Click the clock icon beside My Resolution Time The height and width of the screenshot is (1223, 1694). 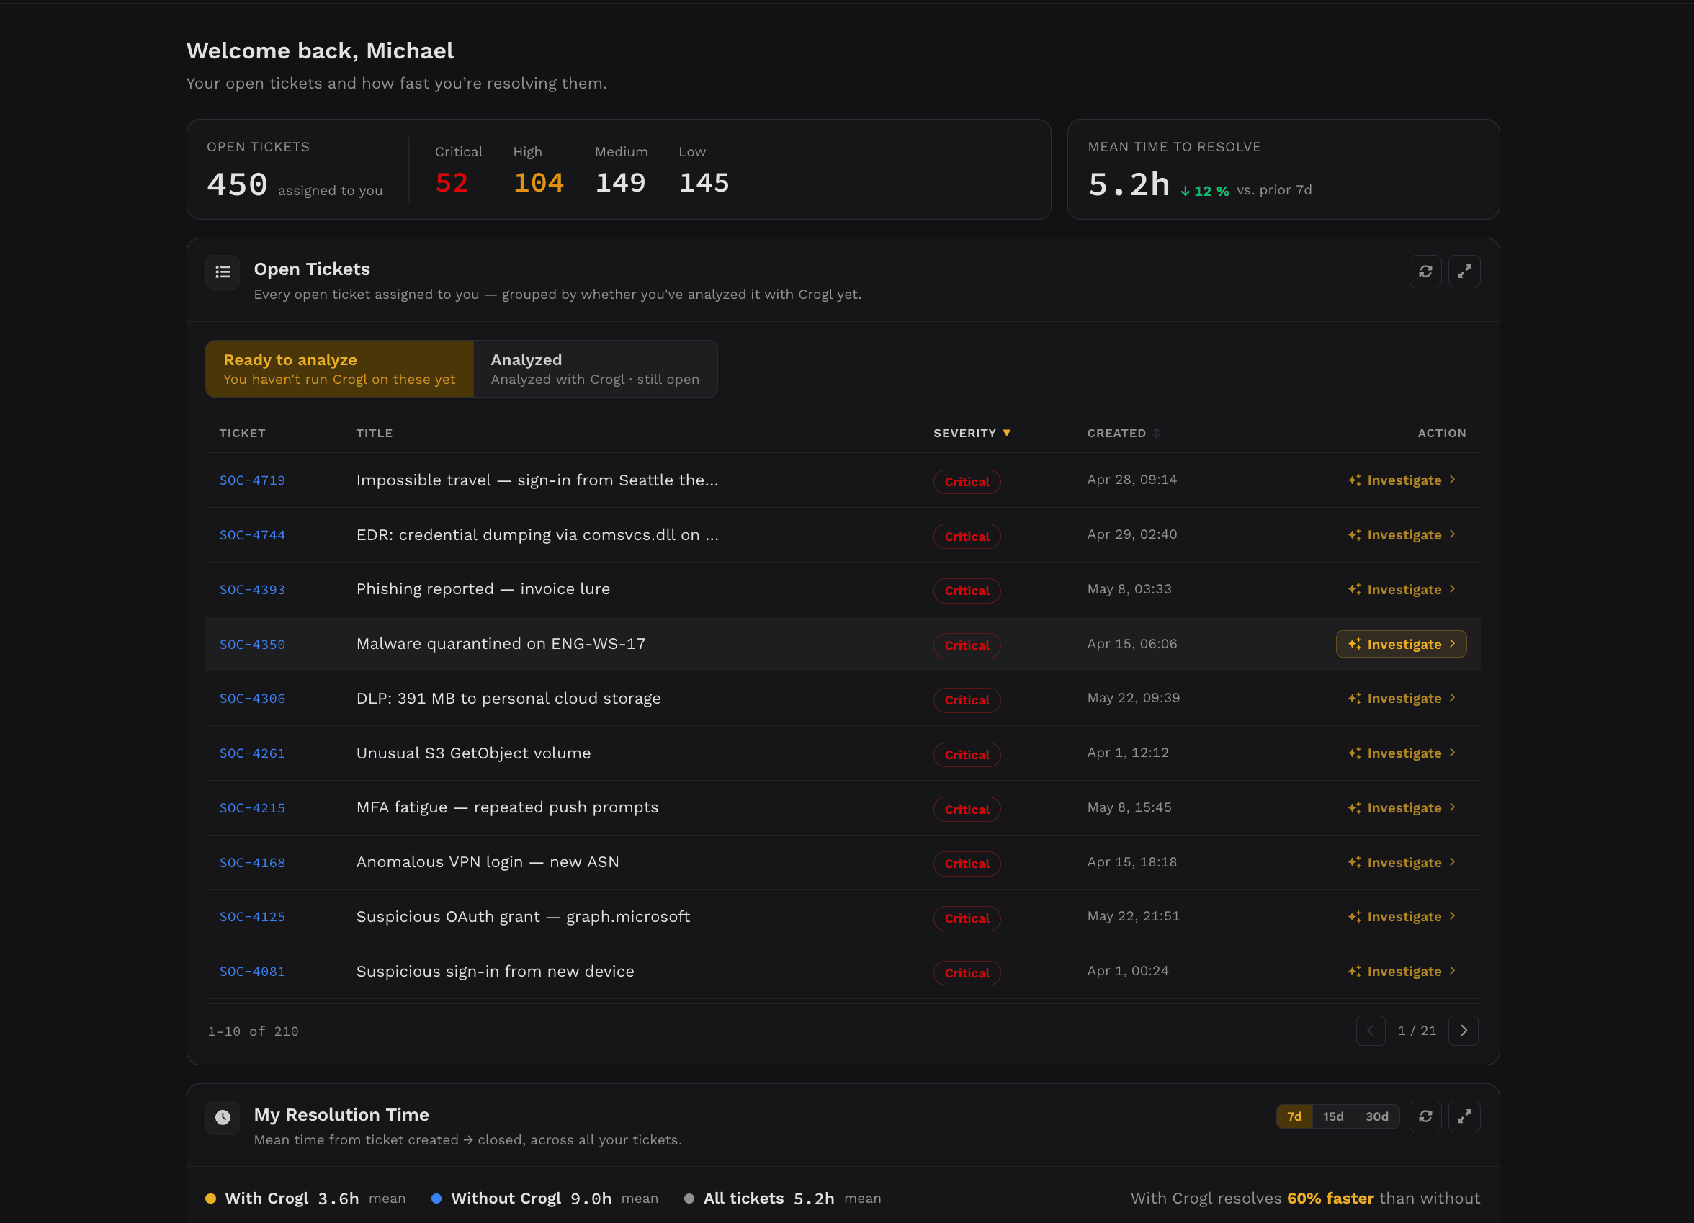coord(223,1118)
